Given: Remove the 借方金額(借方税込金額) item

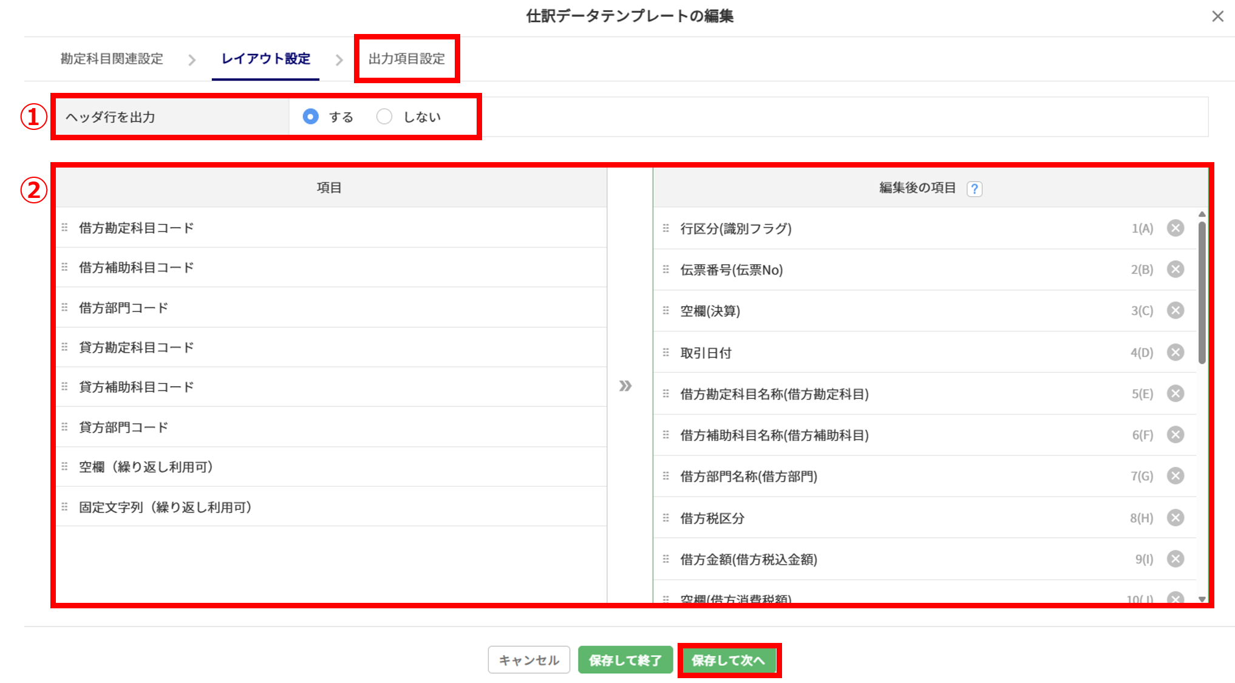Looking at the screenshot, I should 1175,559.
